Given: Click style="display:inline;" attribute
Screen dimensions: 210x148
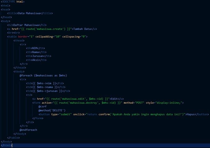Looking at the screenshot, I should tap(164, 103).
